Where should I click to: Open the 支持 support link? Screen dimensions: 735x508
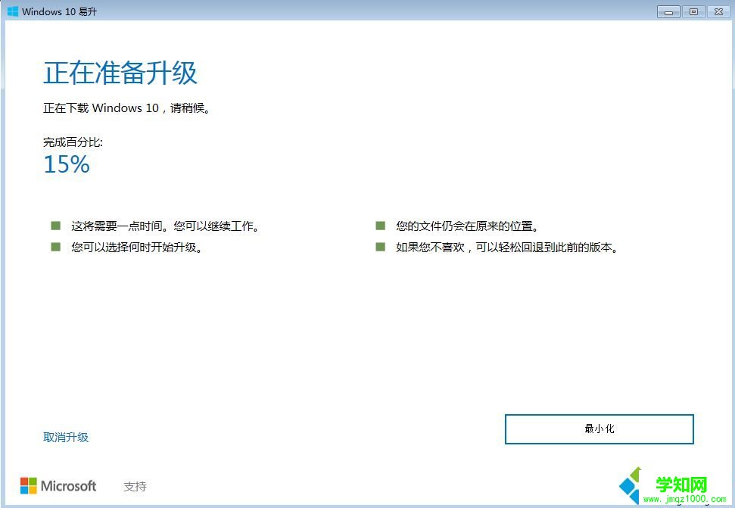[135, 486]
